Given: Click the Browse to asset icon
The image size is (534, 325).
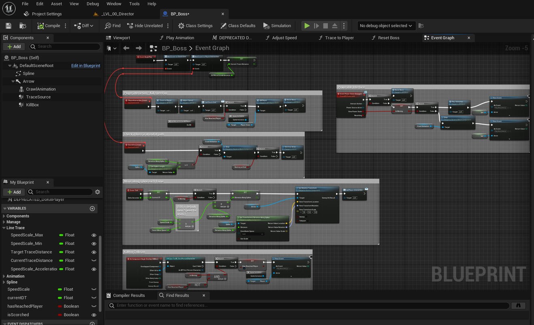Looking at the screenshot, I should [23, 26].
